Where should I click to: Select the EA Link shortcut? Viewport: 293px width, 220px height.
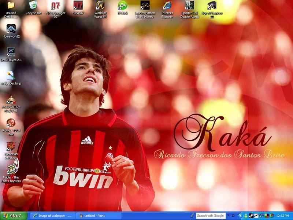click(x=123, y=8)
